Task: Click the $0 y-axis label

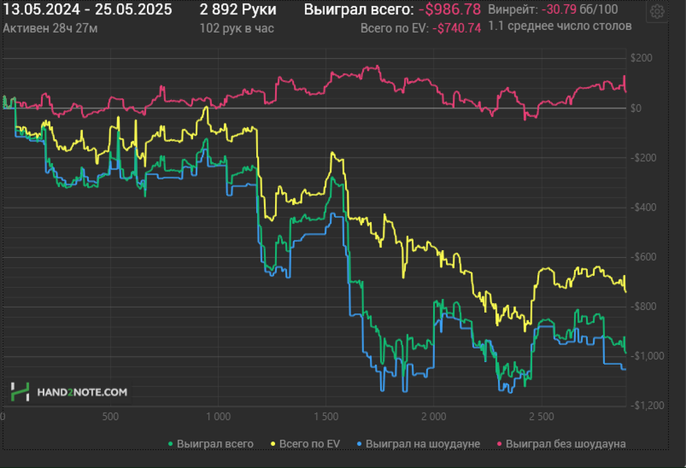Action: [636, 108]
